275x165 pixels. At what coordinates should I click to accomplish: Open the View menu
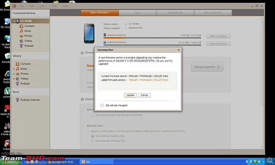[x=42, y=6]
